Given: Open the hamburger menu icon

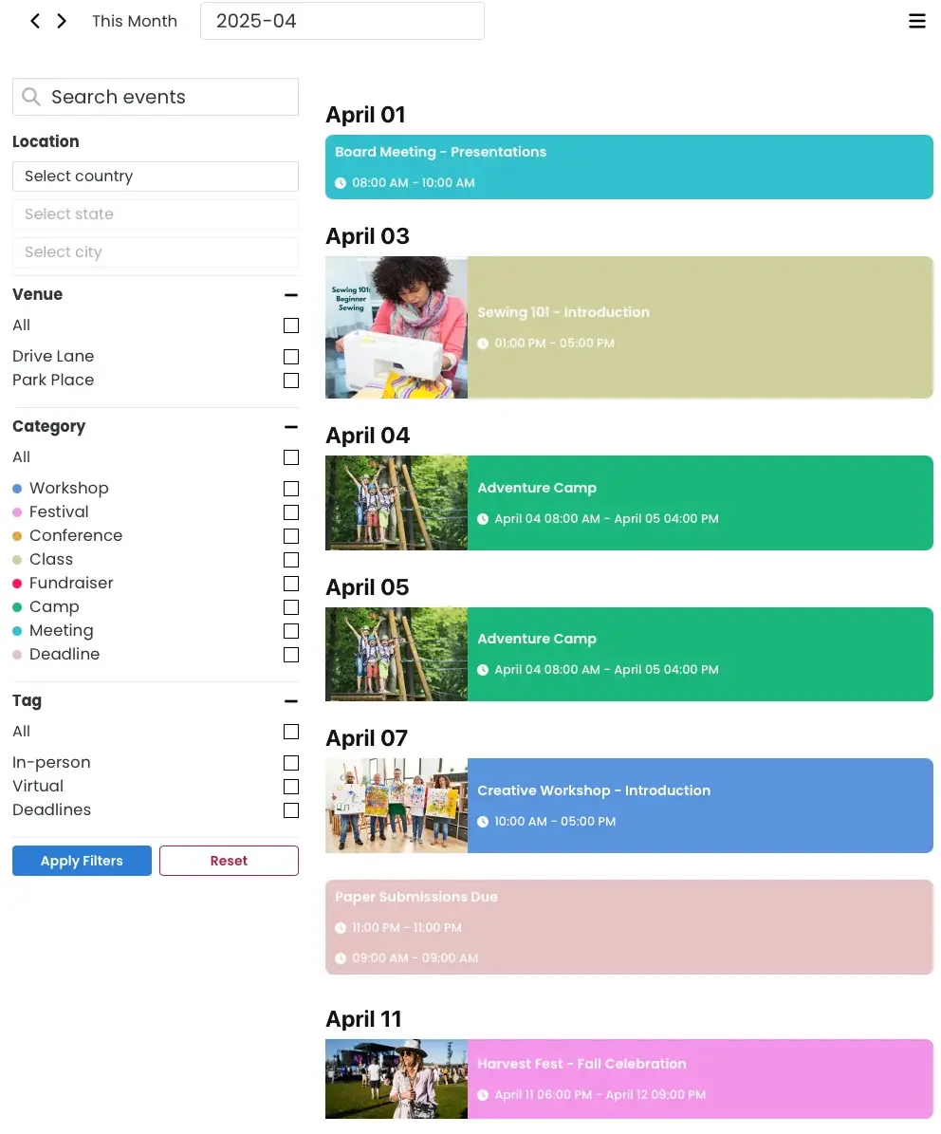Looking at the screenshot, I should coord(916,21).
